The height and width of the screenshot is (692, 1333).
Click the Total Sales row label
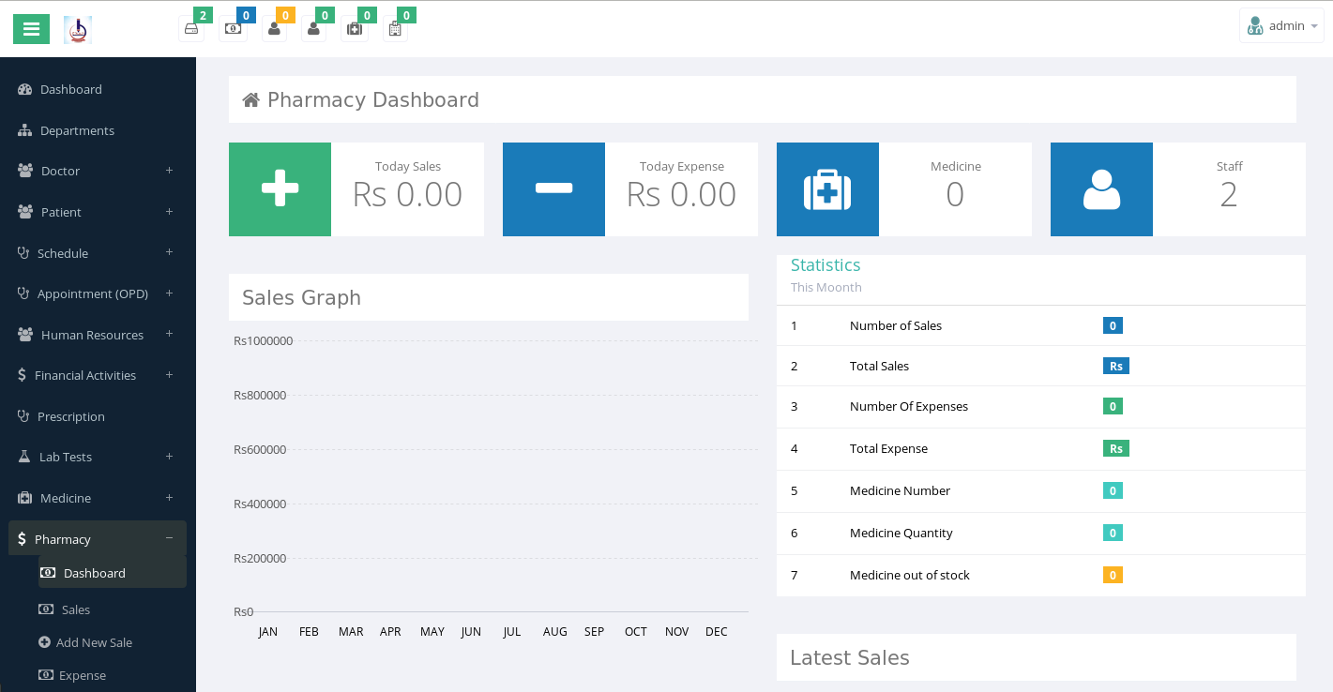(x=879, y=366)
